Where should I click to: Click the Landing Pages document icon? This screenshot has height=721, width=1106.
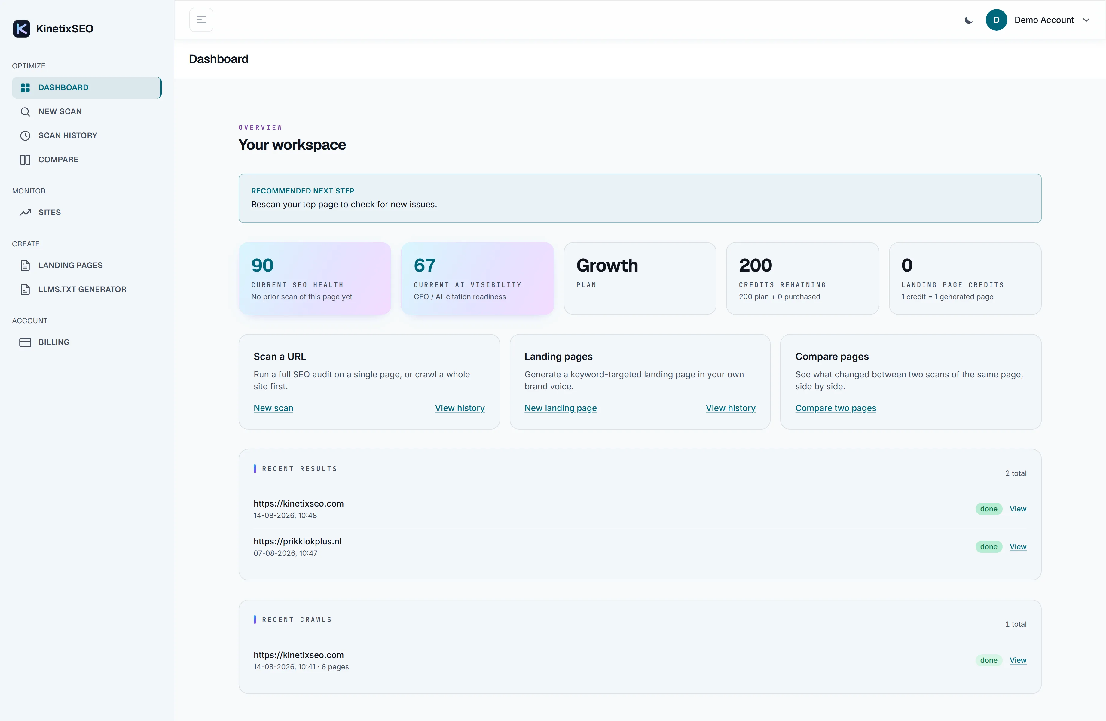click(25, 265)
